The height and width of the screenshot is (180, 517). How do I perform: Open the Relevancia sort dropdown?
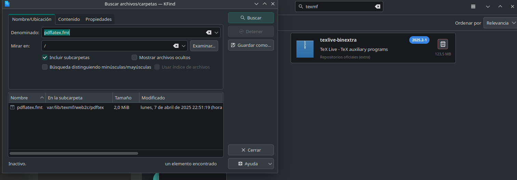pyautogui.click(x=500, y=23)
